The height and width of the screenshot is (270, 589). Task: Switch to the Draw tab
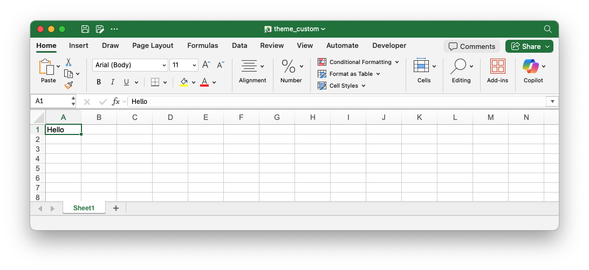point(111,46)
